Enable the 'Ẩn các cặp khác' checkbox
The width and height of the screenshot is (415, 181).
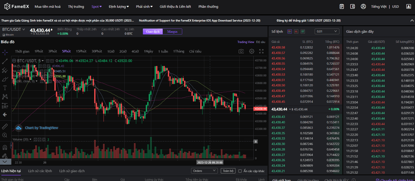[240, 171]
